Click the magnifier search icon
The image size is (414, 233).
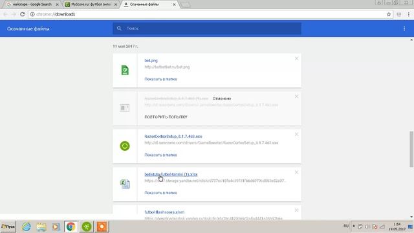point(119,28)
